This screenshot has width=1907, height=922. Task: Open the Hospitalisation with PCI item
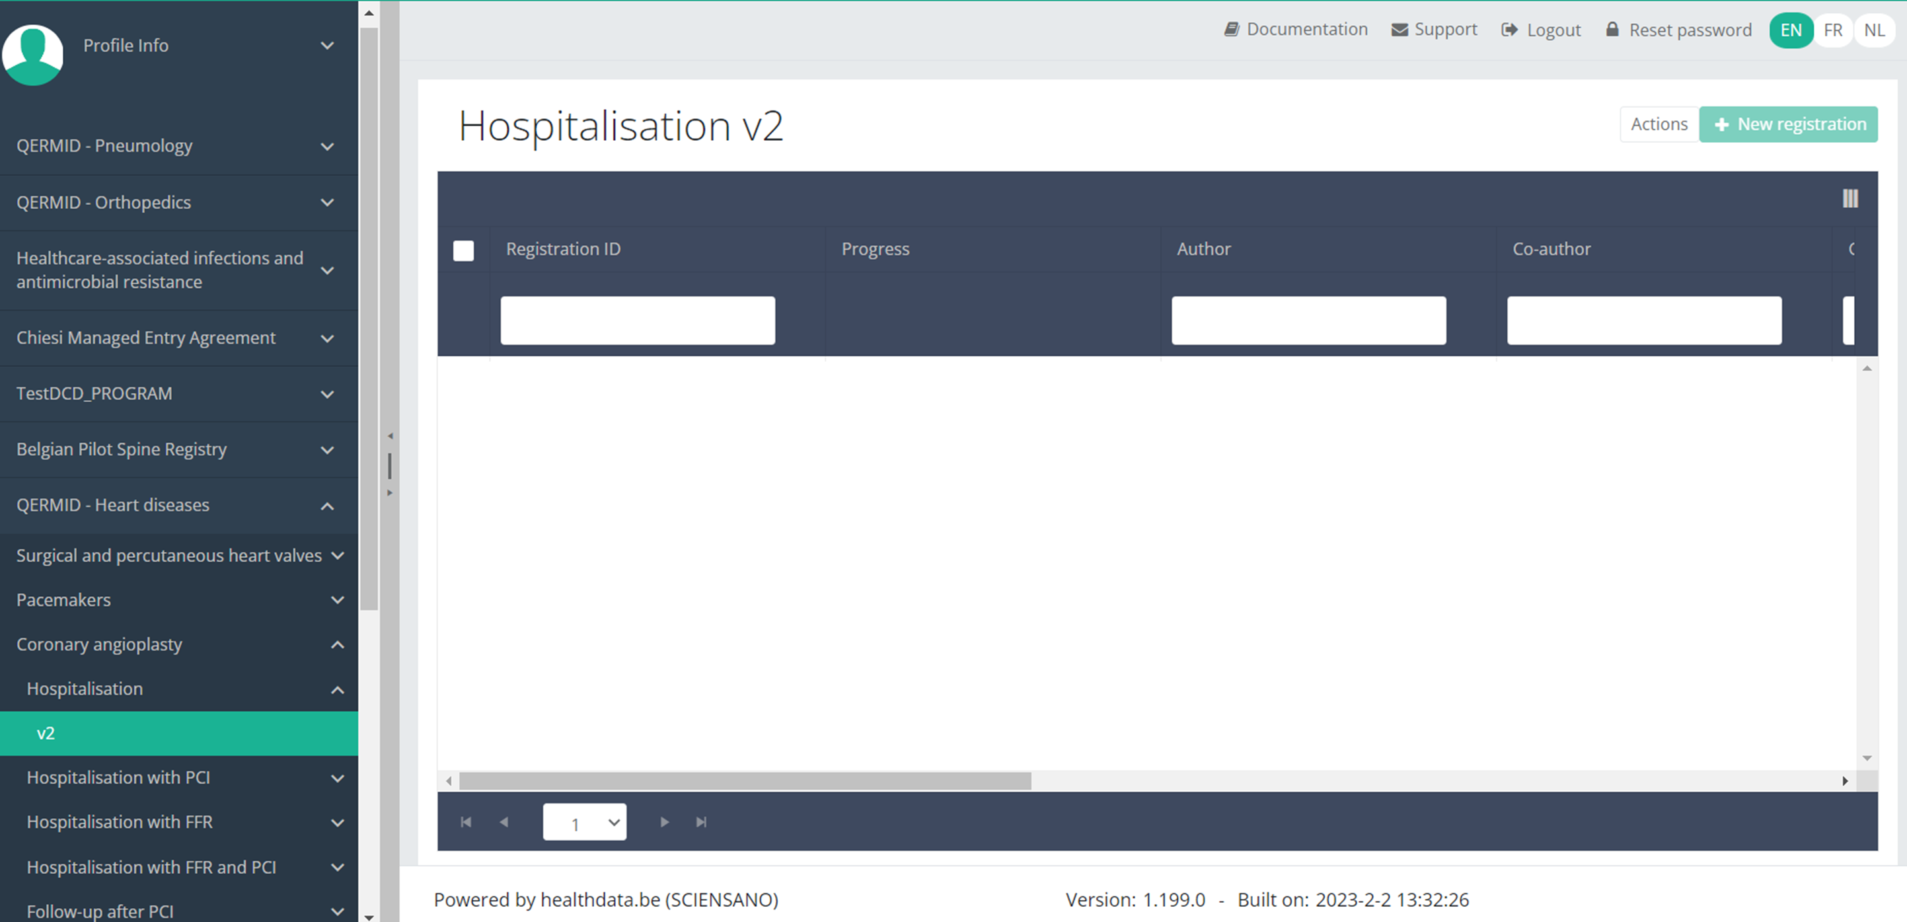[x=118, y=778]
